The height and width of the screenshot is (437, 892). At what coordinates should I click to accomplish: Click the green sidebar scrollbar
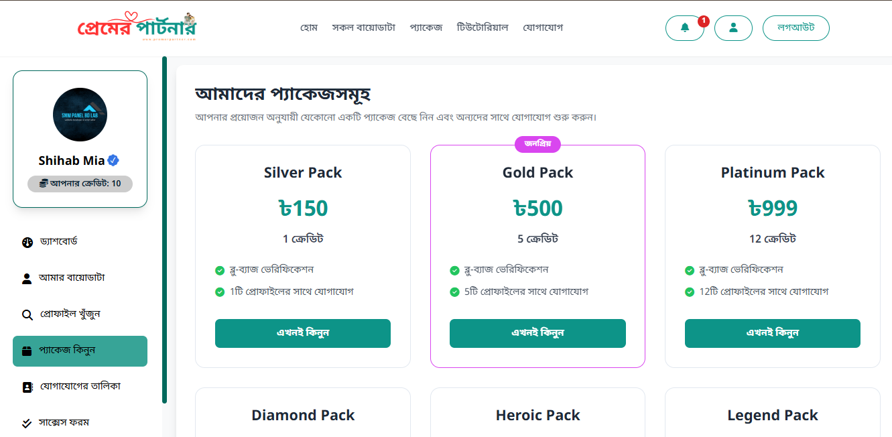[x=164, y=230]
